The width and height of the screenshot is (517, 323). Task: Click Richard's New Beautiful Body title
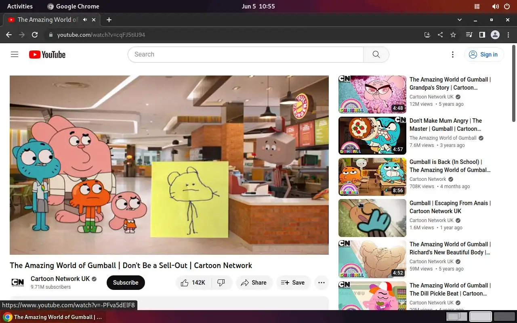[x=450, y=248]
